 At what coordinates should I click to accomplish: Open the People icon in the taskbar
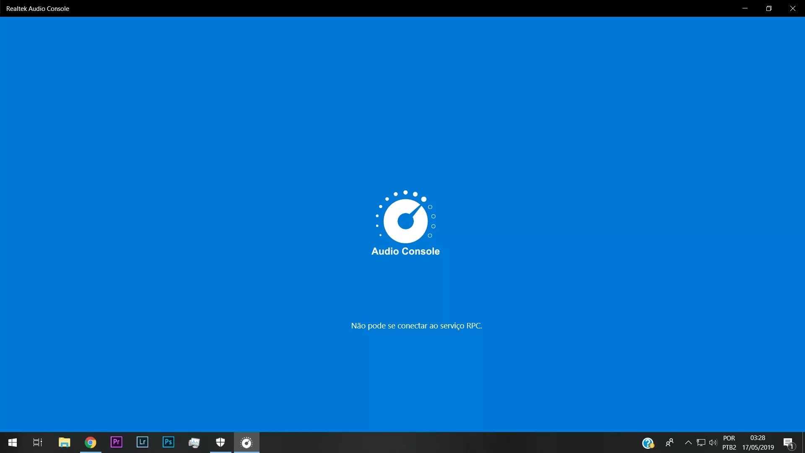(x=670, y=443)
